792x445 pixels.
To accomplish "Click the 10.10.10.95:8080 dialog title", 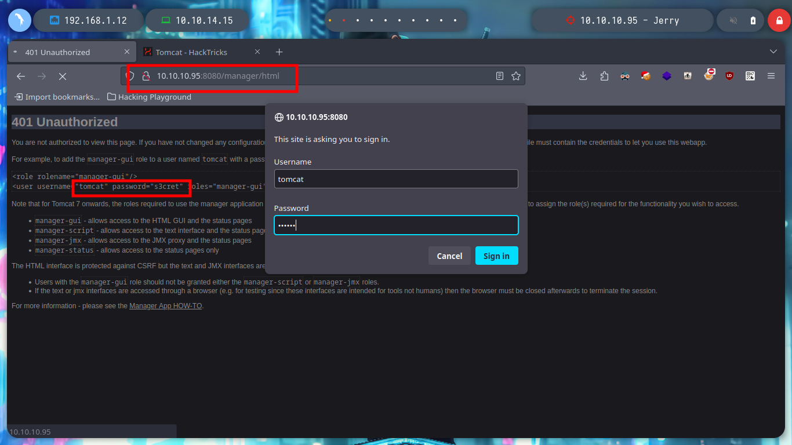I will (317, 117).
